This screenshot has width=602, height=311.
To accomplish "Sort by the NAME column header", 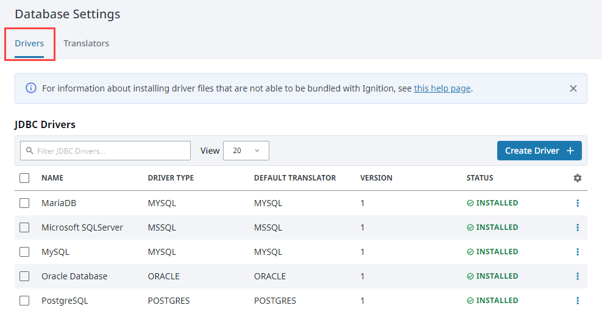I will [52, 178].
